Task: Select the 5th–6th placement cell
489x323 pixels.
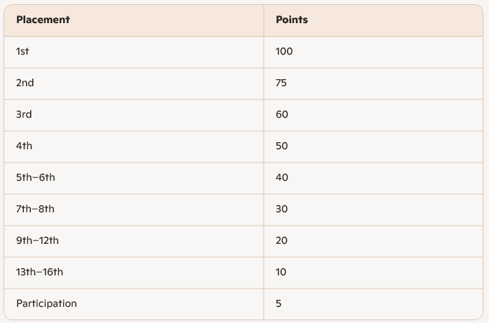Action: coord(36,177)
